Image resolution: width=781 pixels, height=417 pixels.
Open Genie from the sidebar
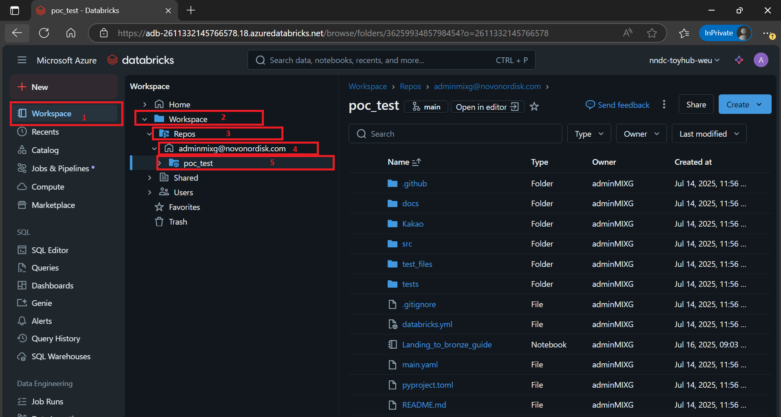35,303
